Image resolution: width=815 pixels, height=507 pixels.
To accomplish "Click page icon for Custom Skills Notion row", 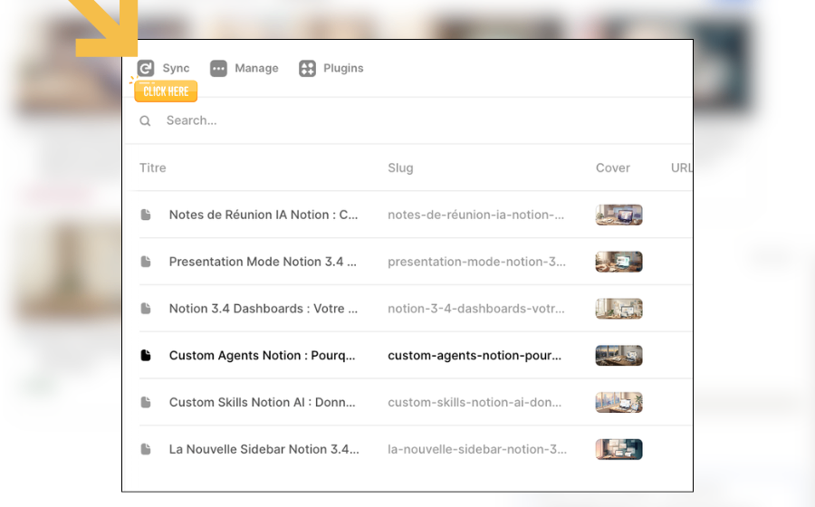I will coord(146,402).
